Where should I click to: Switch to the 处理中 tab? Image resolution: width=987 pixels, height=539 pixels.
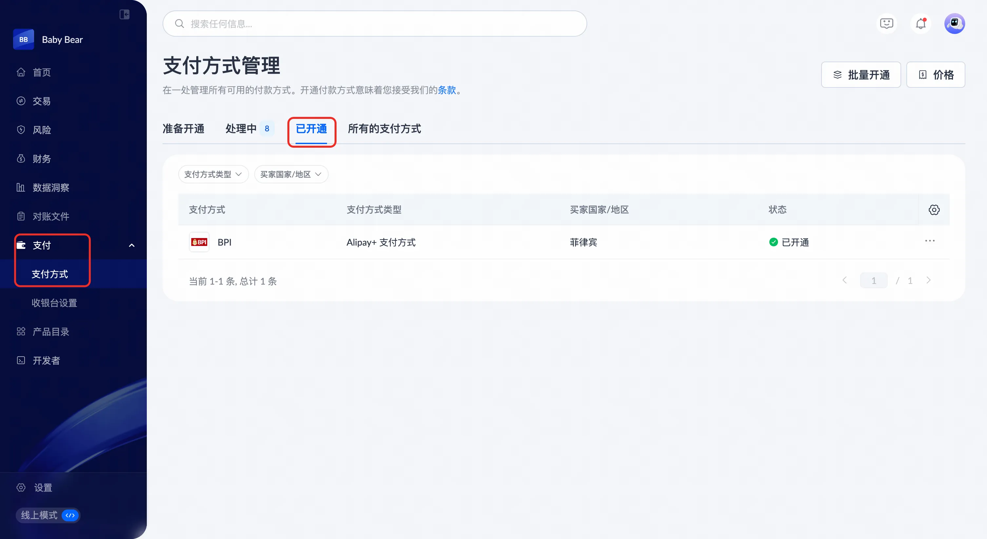pos(241,129)
